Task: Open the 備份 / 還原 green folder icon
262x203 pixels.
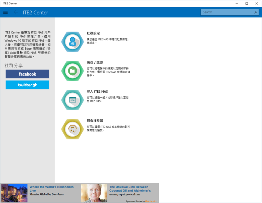Action: (x=72, y=71)
